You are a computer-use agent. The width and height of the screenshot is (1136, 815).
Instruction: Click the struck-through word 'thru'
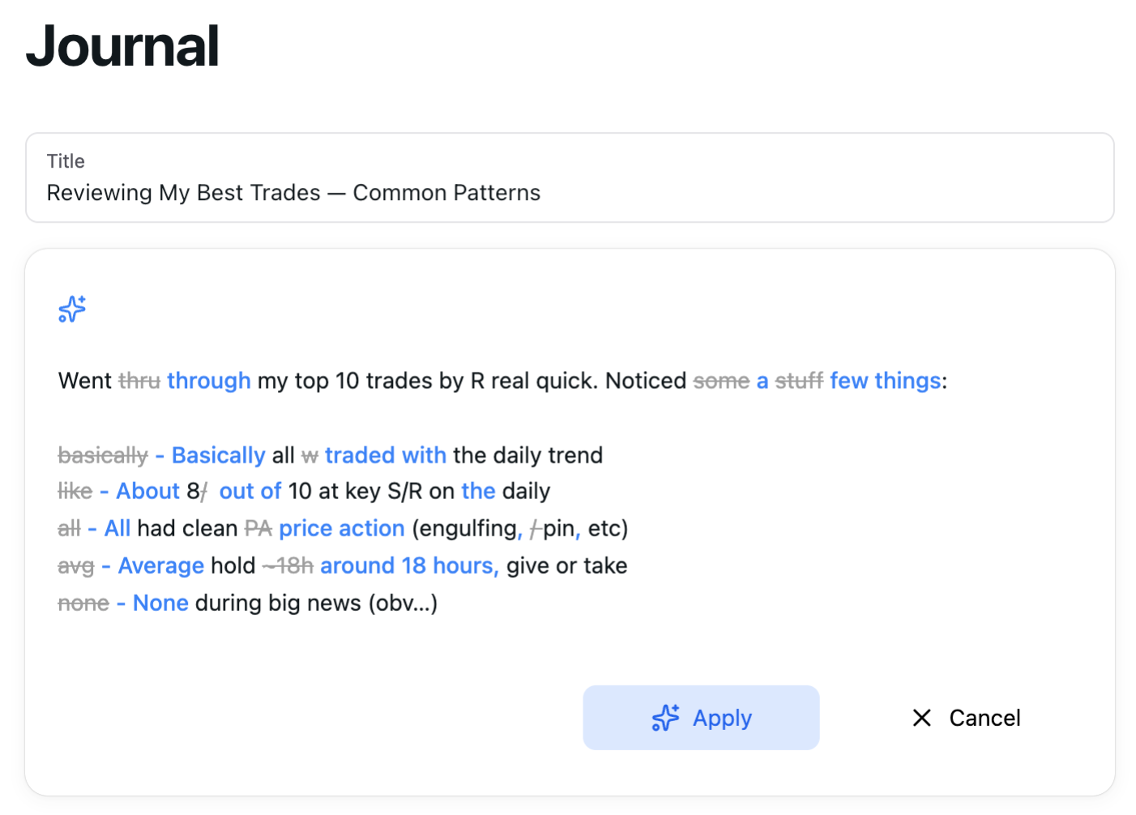(139, 381)
